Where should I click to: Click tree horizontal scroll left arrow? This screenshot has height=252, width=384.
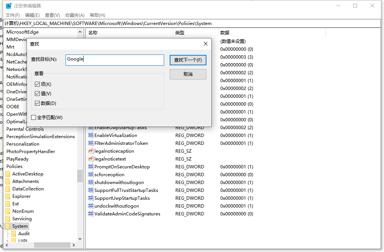pos(7,245)
